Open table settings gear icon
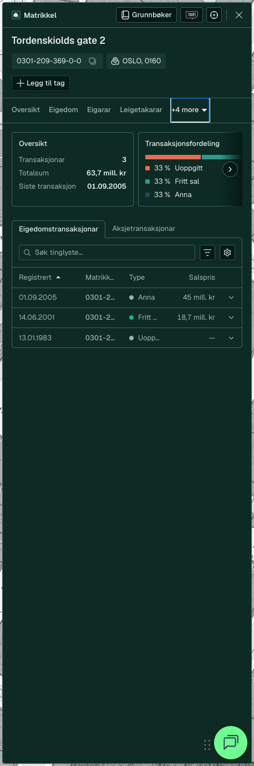The image size is (254, 766). tap(227, 253)
